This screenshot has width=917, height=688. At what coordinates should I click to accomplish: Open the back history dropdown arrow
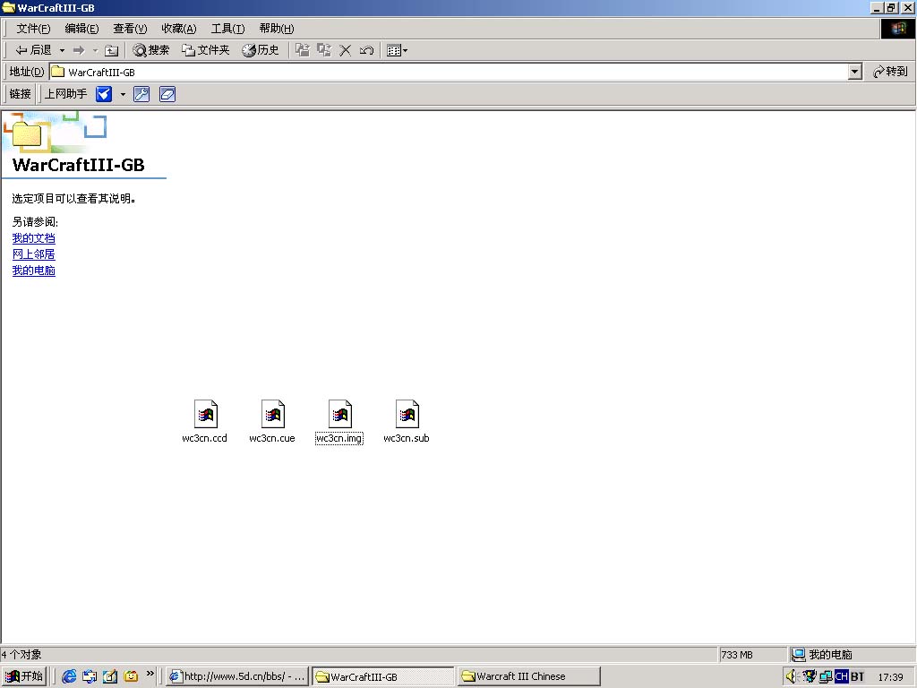(x=62, y=50)
